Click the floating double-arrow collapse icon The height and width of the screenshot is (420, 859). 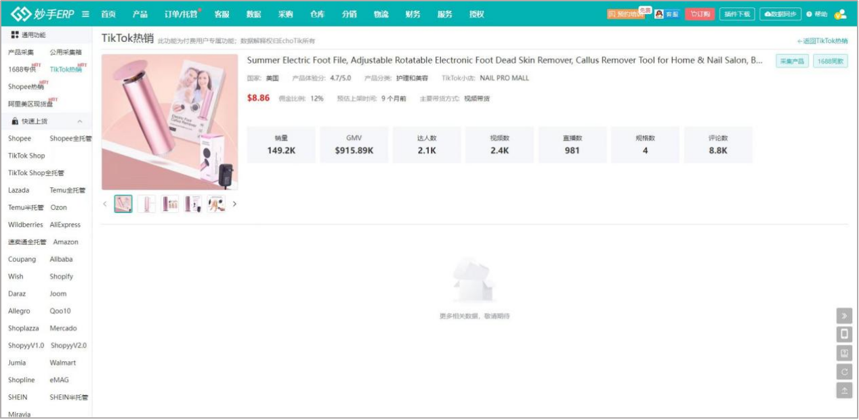pyautogui.click(x=844, y=315)
